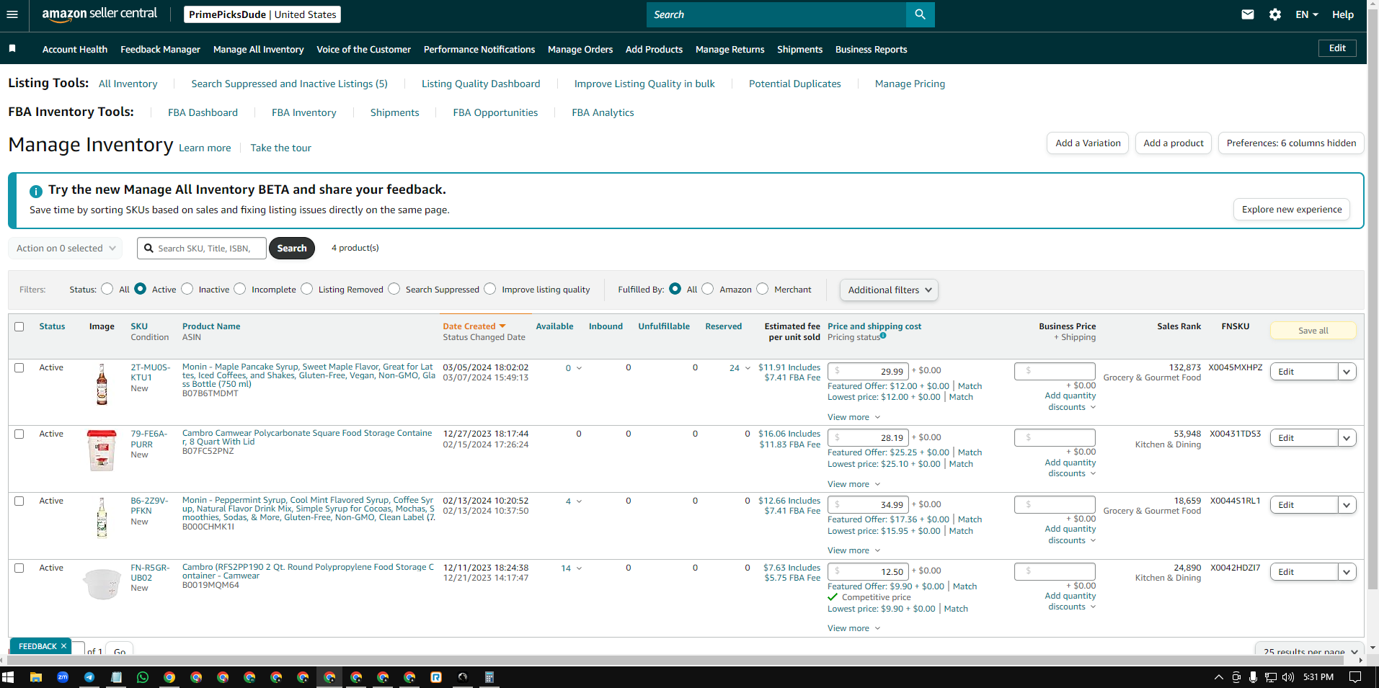Open the Cambro 8 Quart container thumbnail
This screenshot has width=1379, height=688.
(x=102, y=450)
